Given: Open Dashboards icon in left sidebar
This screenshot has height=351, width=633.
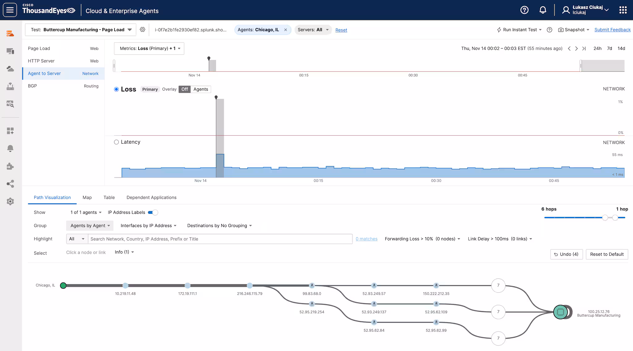Looking at the screenshot, I should pos(10,131).
